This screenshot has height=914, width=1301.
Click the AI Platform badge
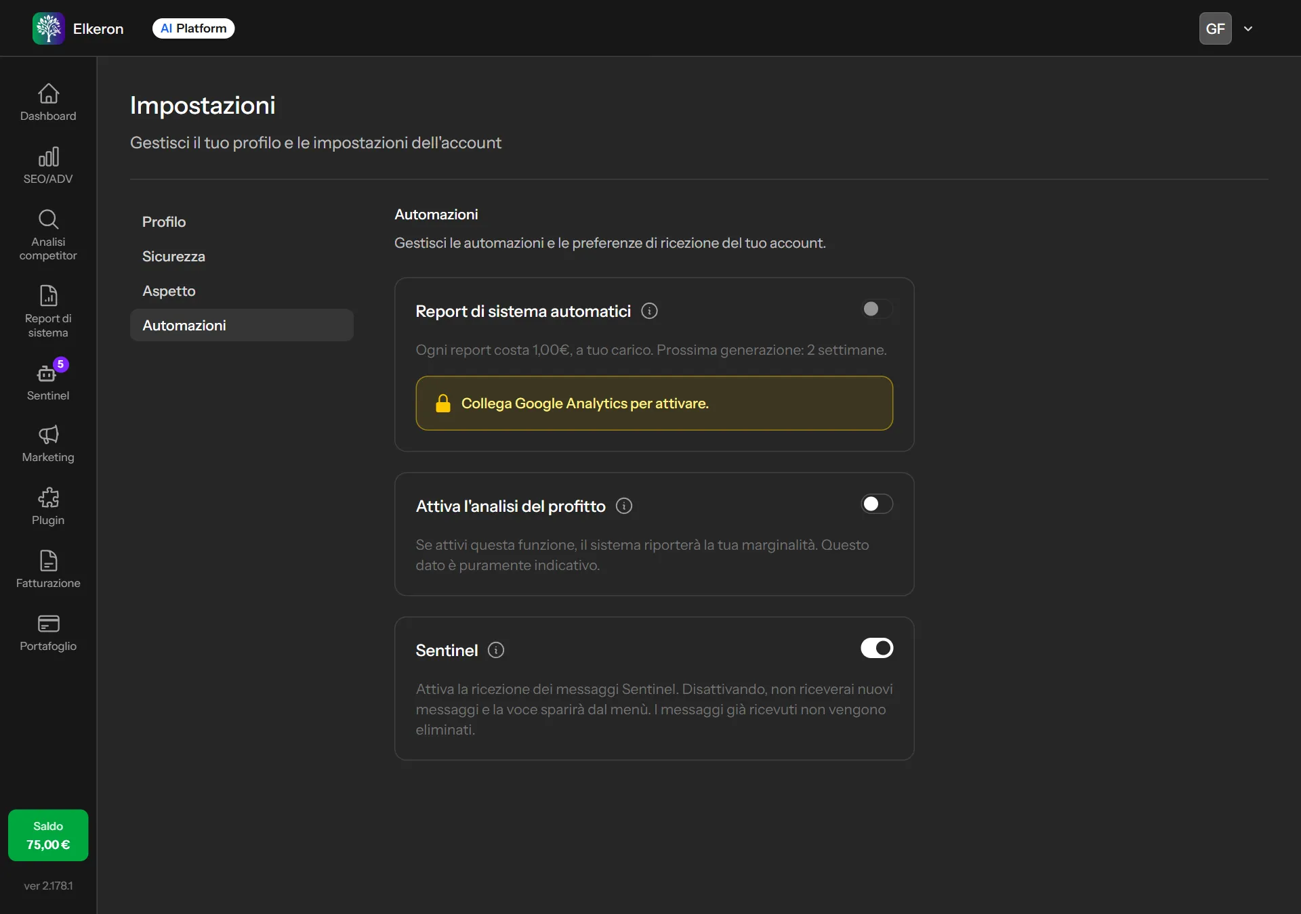coord(194,28)
